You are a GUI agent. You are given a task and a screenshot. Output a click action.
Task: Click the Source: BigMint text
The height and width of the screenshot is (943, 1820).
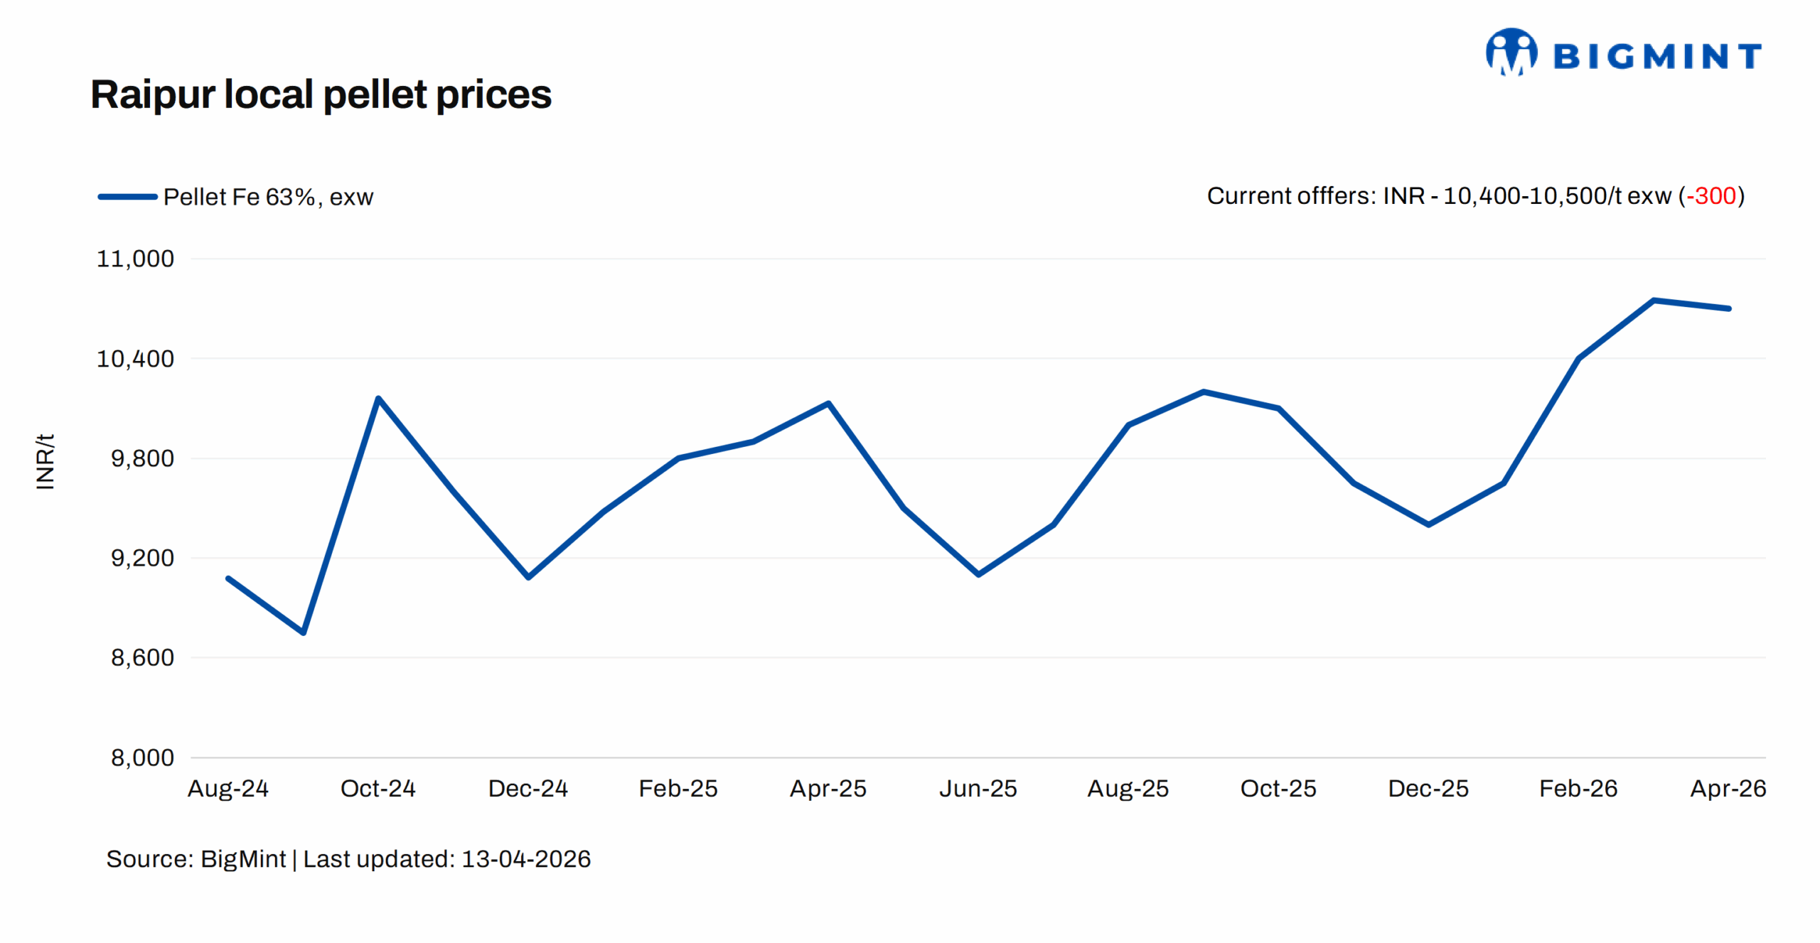point(196,859)
